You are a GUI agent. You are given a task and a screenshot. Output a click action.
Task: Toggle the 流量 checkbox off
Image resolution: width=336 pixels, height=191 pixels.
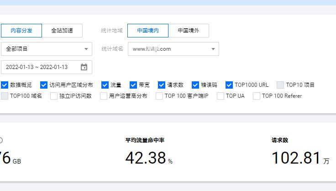tap(105, 85)
